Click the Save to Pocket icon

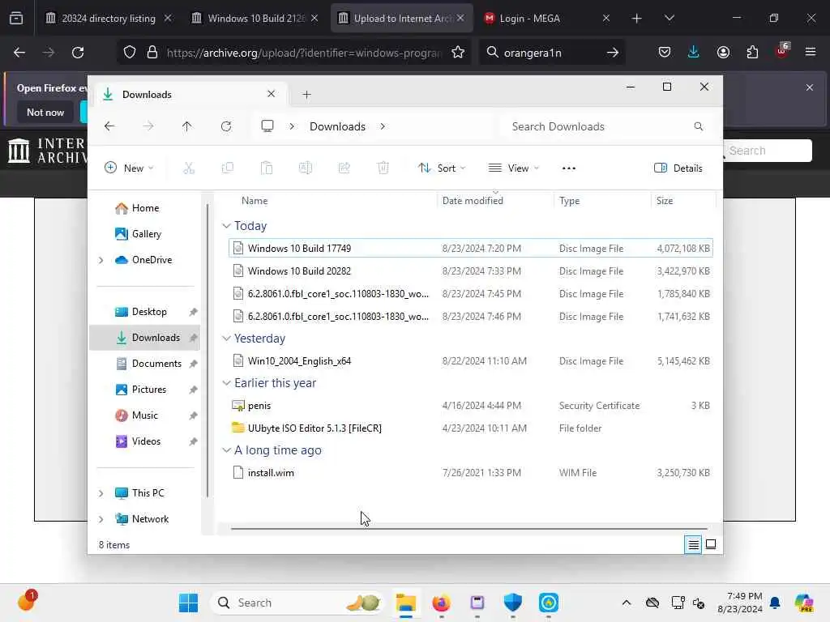665,52
